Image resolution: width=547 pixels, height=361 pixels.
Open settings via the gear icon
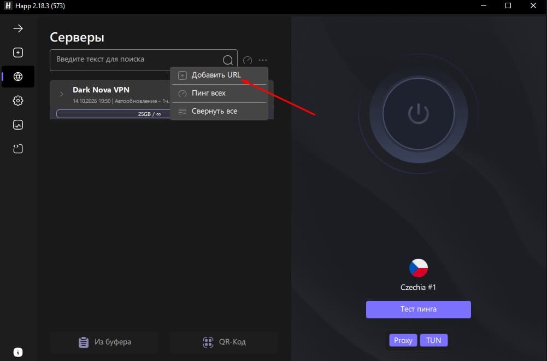coord(18,101)
